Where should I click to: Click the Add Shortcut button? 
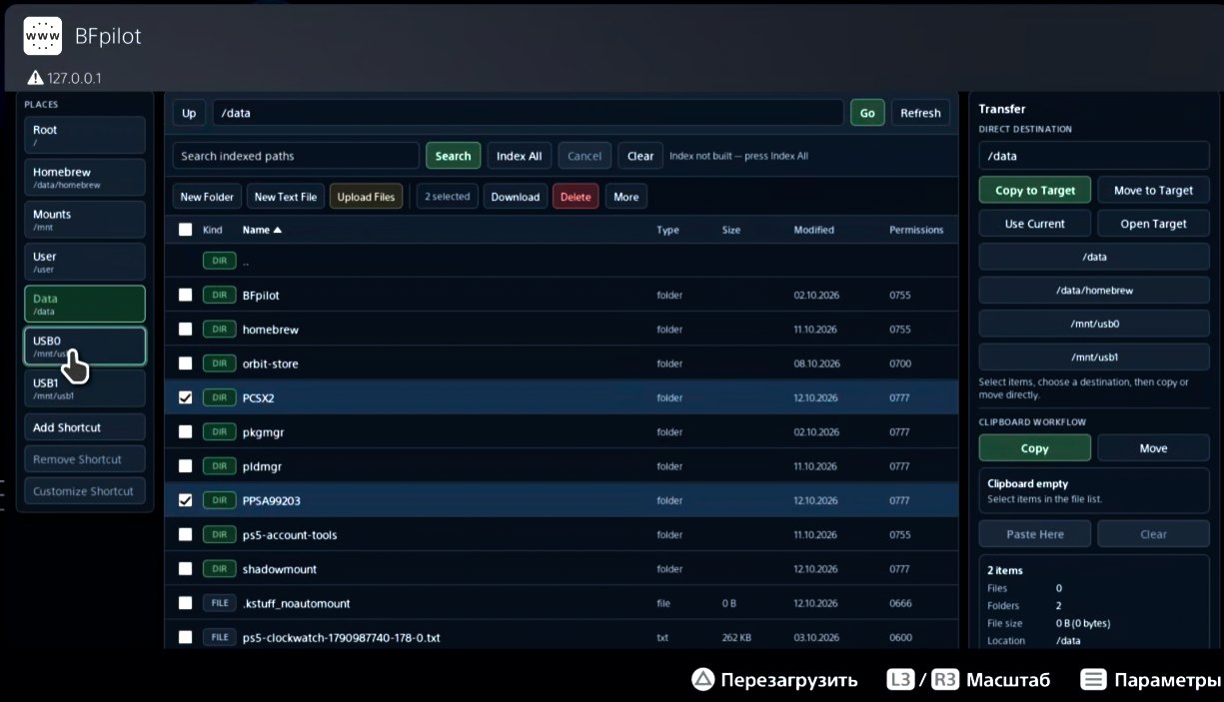pos(85,427)
